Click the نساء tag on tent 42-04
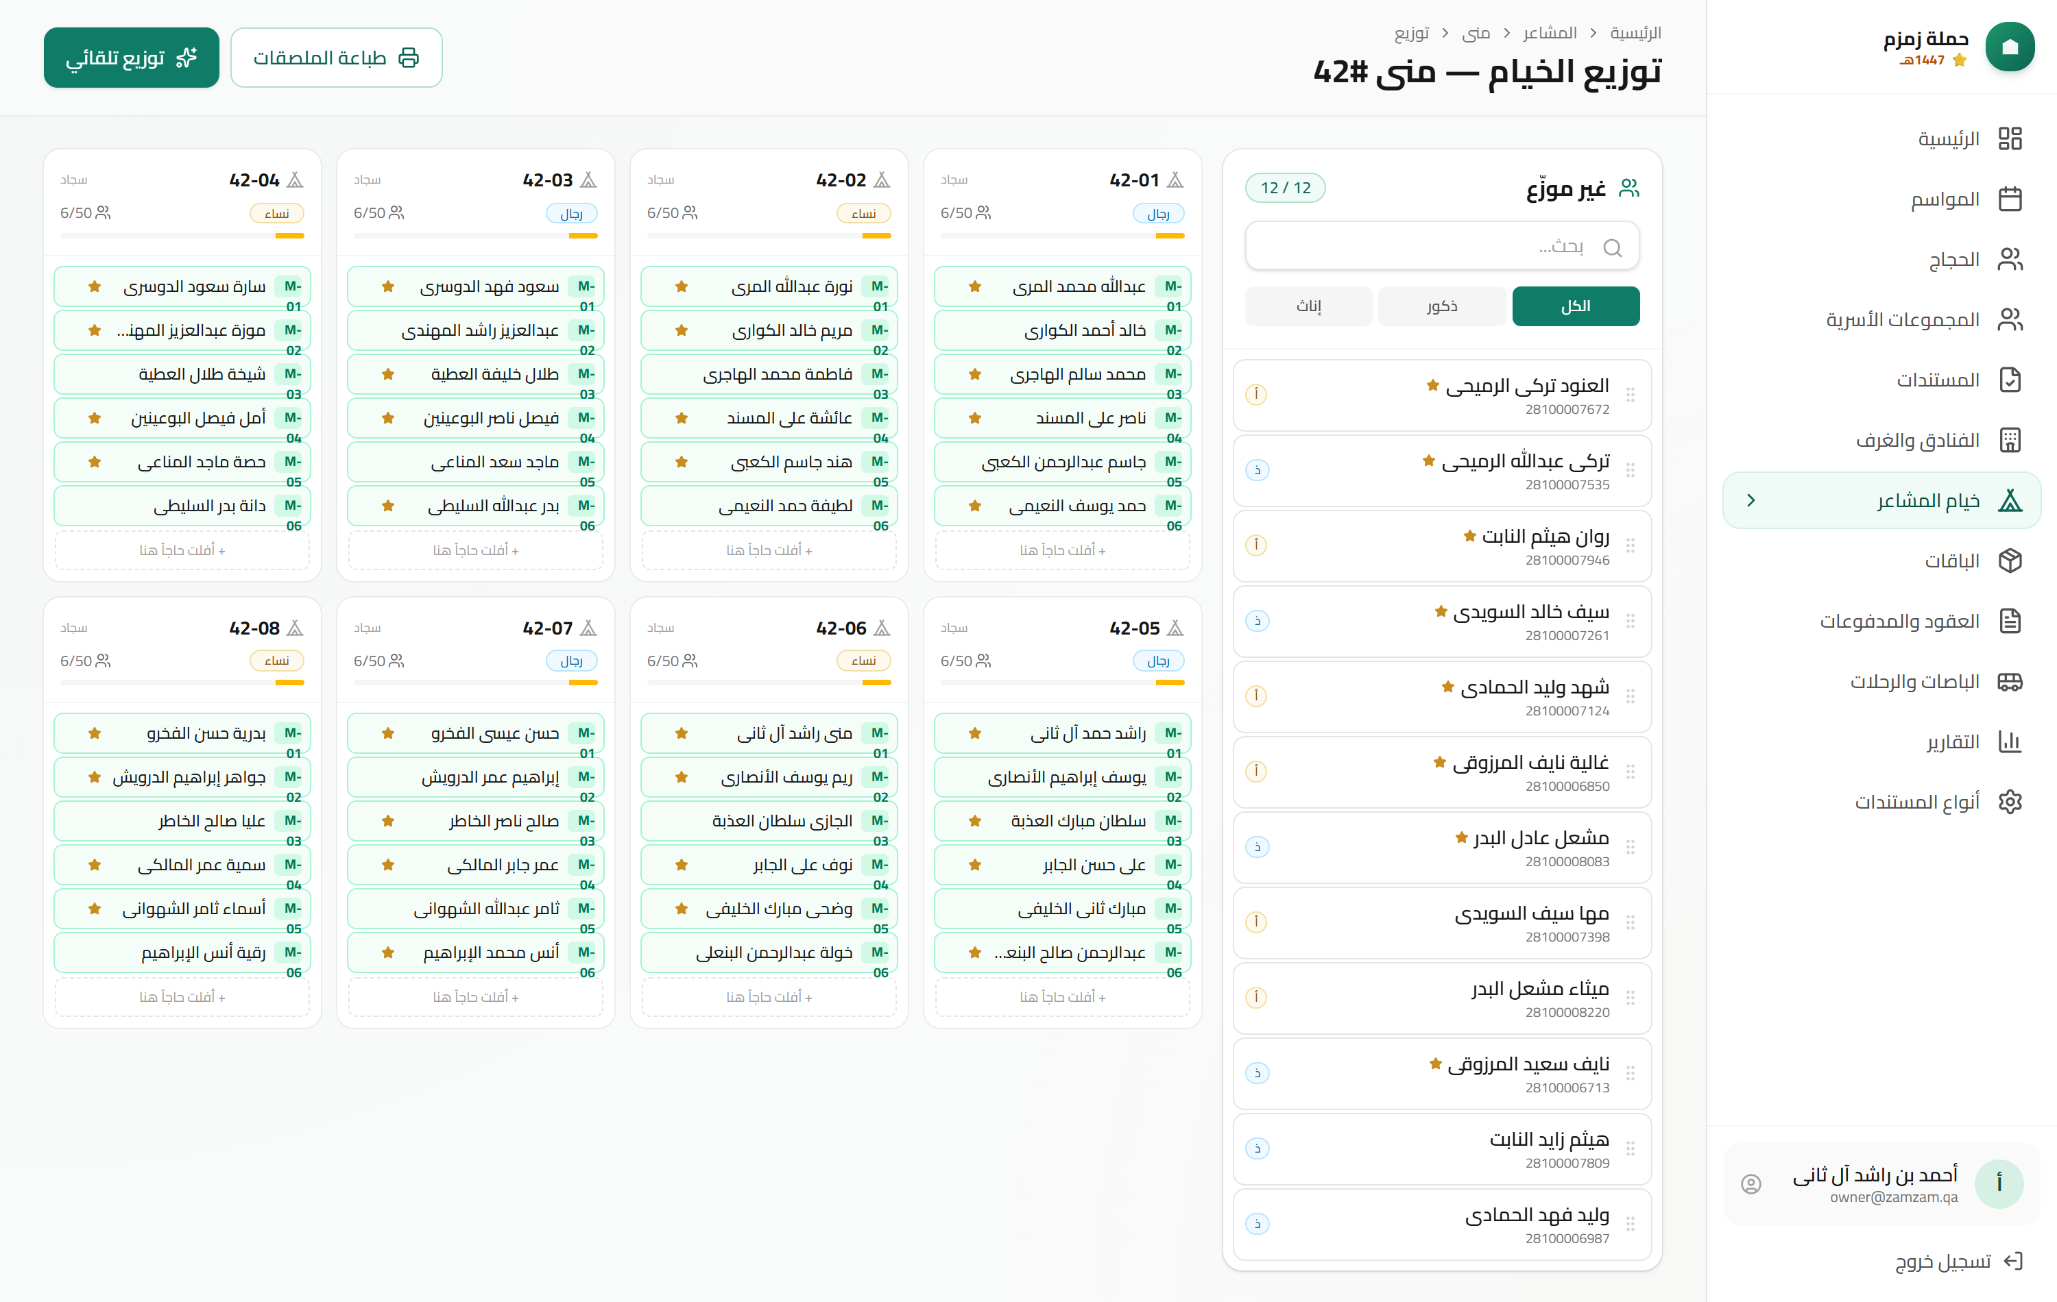 coord(277,213)
